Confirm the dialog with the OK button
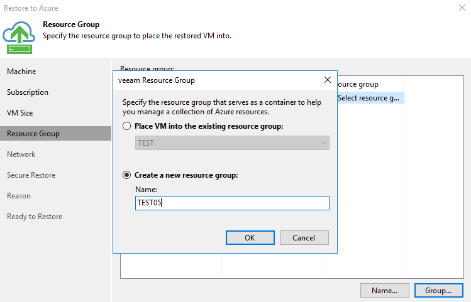 [x=250, y=237]
